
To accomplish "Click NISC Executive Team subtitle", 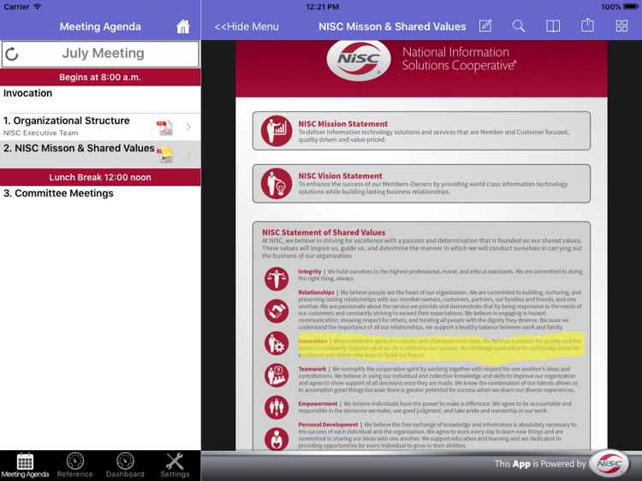I will tap(40, 132).
